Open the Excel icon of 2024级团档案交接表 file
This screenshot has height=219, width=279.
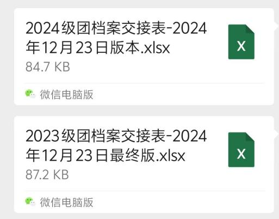[241, 42]
